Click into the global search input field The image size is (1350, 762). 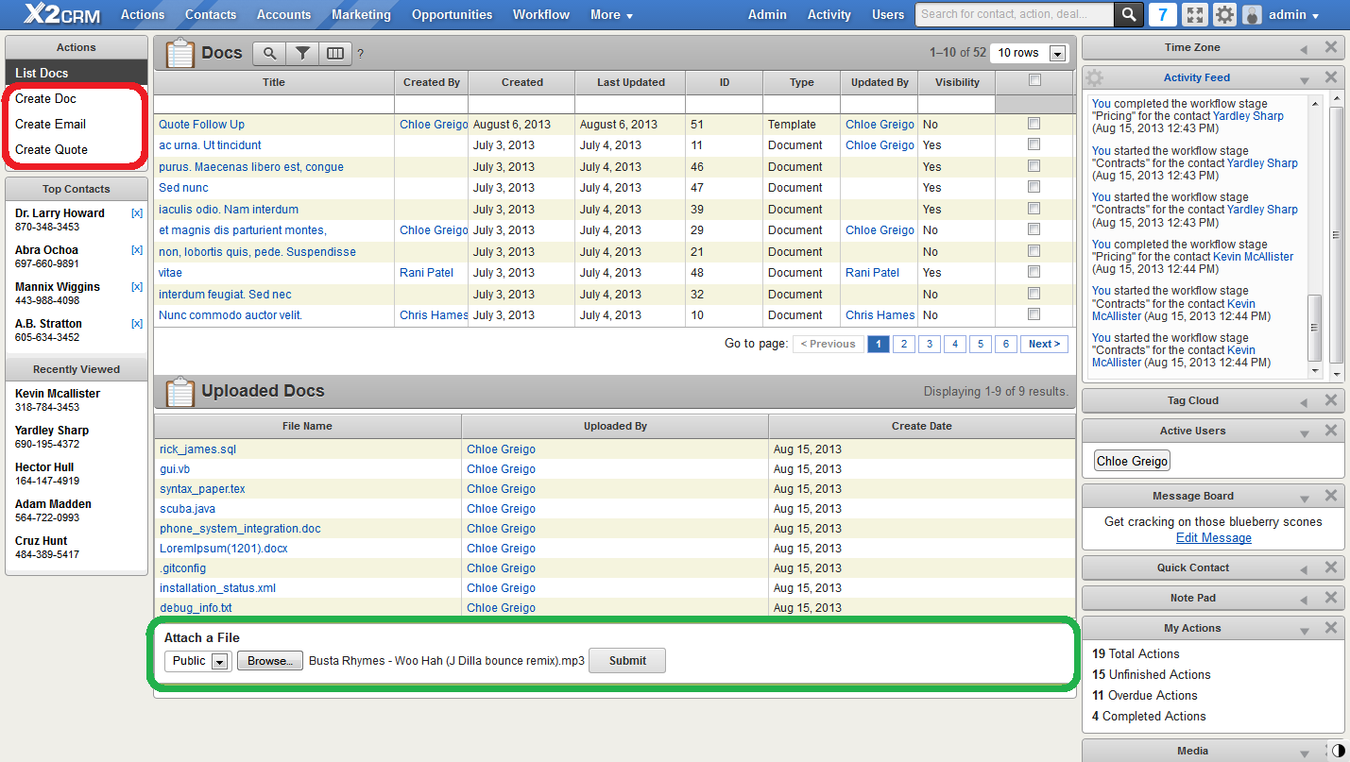(x=1015, y=14)
